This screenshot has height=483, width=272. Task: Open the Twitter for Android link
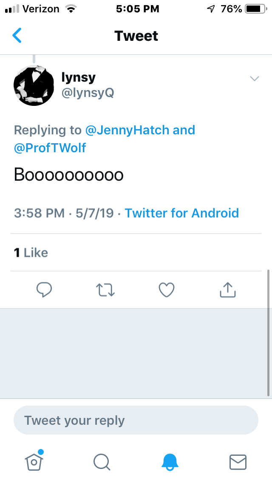click(182, 213)
